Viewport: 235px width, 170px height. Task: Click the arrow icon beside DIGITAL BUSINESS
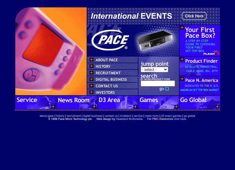(x=91, y=79)
